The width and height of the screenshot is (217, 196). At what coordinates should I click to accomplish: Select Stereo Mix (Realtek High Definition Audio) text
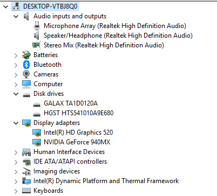click(x=104, y=45)
